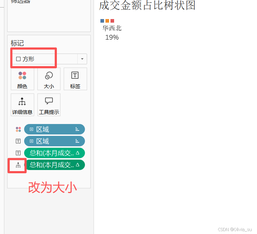Click color icon beside first 区域 pill
Image resolution: width=257 pixels, height=234 pixels.
pyautogui.click(x=18, y=129)
